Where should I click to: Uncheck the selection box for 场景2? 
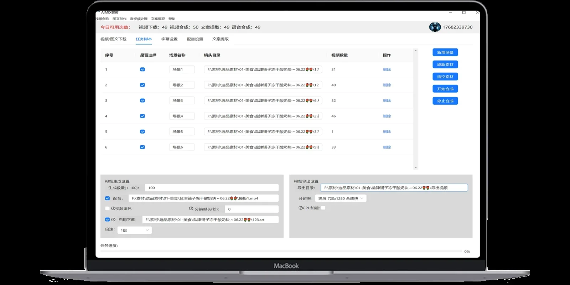point(142,85)
